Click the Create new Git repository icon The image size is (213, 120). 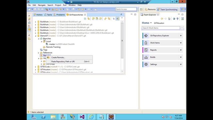pos(101,19)
